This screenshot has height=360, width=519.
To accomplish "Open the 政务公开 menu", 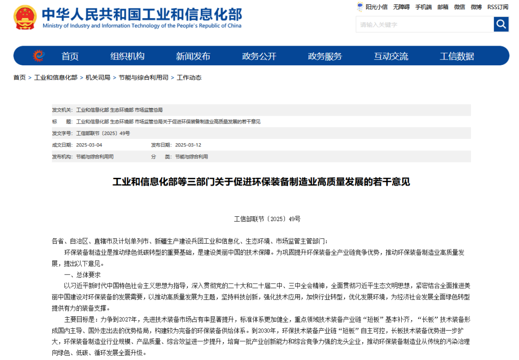I will coord(259,56).
